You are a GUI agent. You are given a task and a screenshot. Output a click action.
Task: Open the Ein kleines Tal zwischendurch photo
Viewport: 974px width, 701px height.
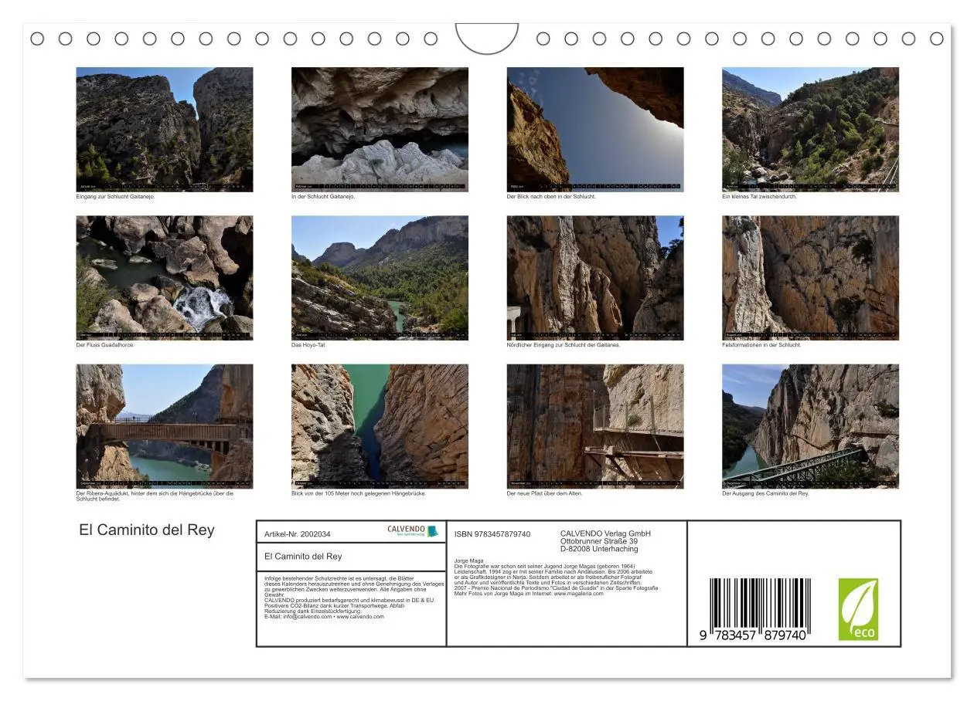point(811,129)
